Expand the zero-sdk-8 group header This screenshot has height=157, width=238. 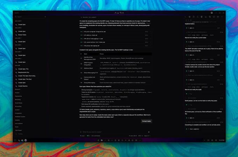[18, 28]
